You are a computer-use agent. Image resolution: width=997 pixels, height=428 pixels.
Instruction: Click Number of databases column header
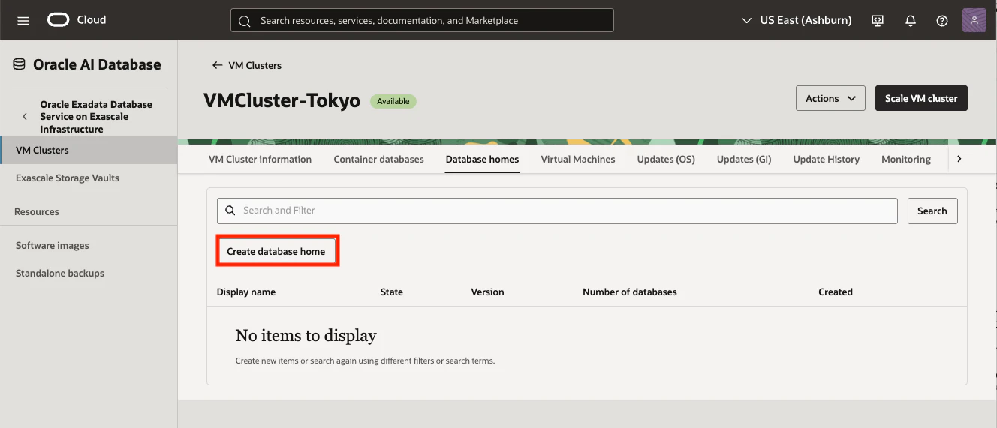click(x=630, y=292)
